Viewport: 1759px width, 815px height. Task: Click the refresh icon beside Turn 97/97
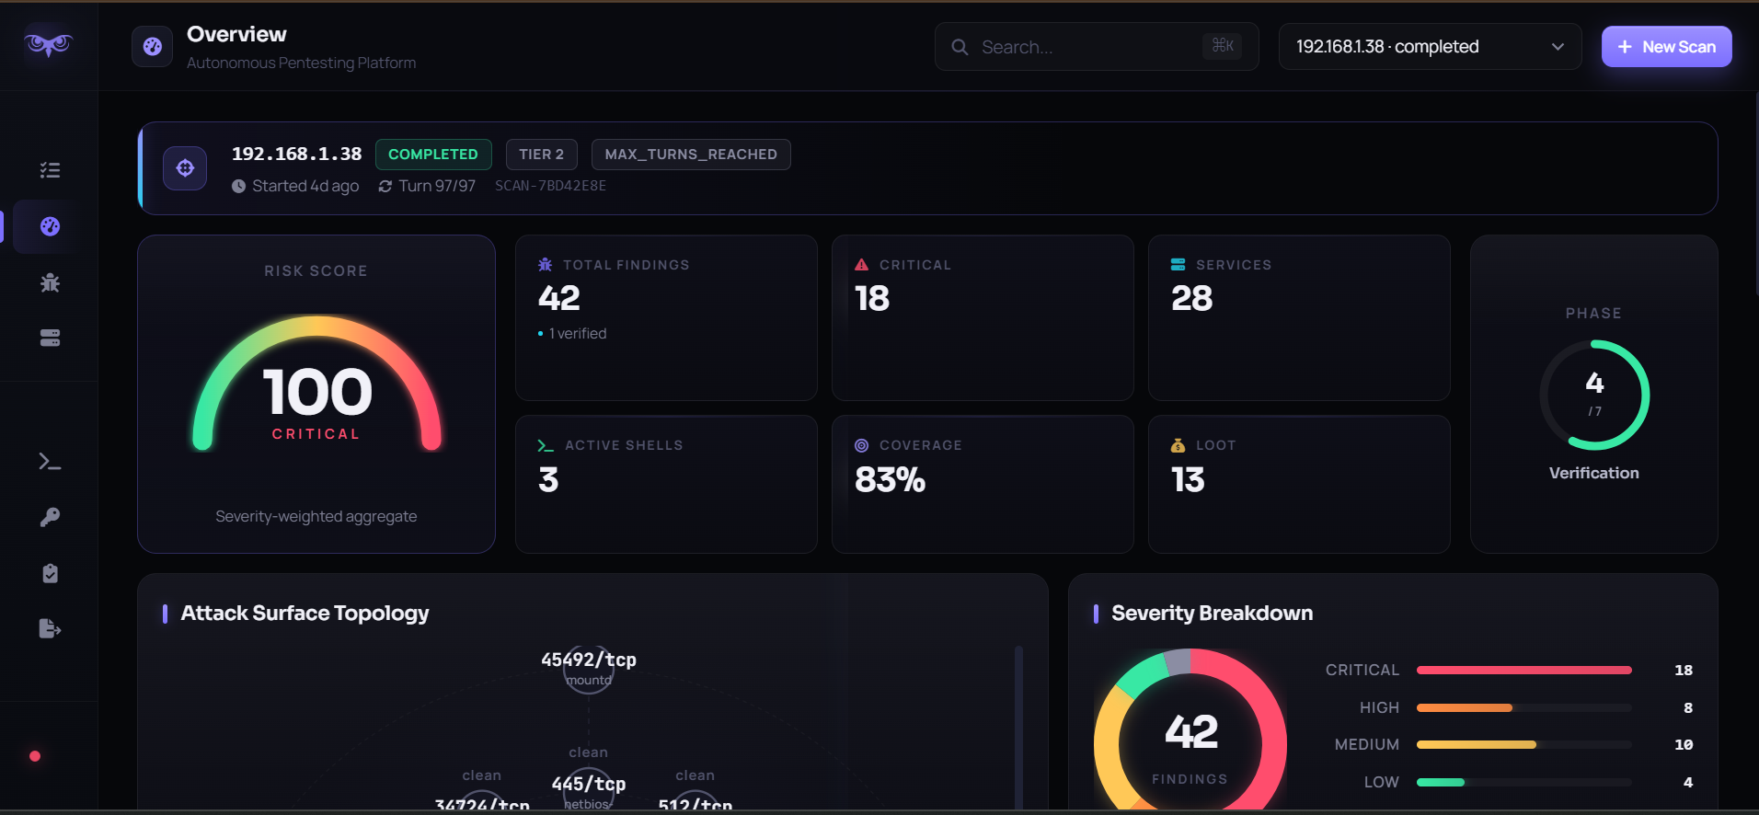click(385, 186)
